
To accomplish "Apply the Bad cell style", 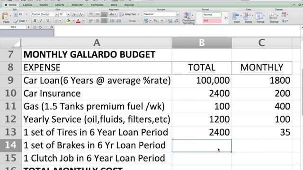I will [212, 20].
